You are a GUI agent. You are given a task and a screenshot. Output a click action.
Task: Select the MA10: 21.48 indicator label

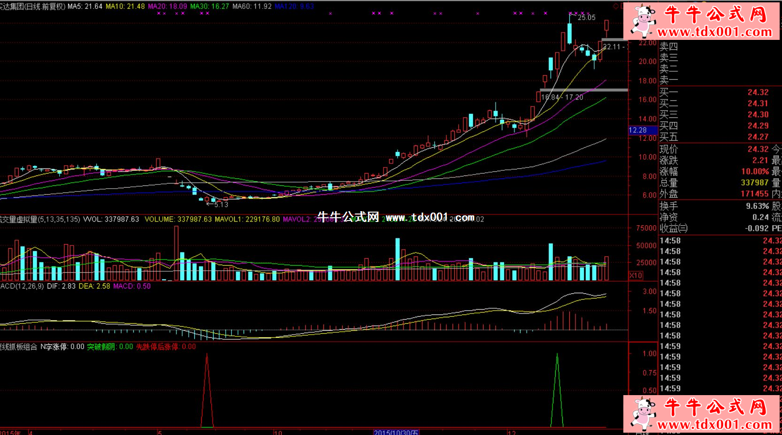tap(125, 7)
